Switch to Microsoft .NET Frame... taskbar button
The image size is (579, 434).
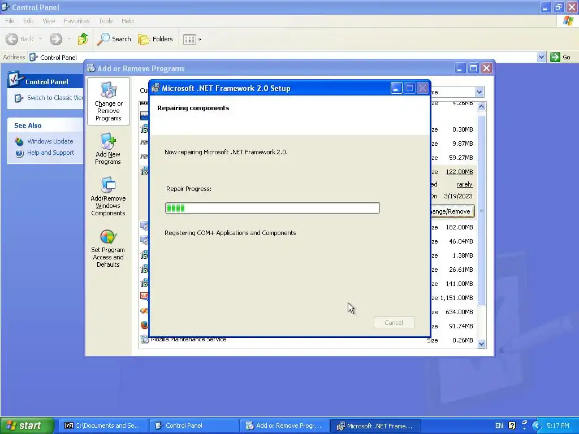click(x=375, y=426)
